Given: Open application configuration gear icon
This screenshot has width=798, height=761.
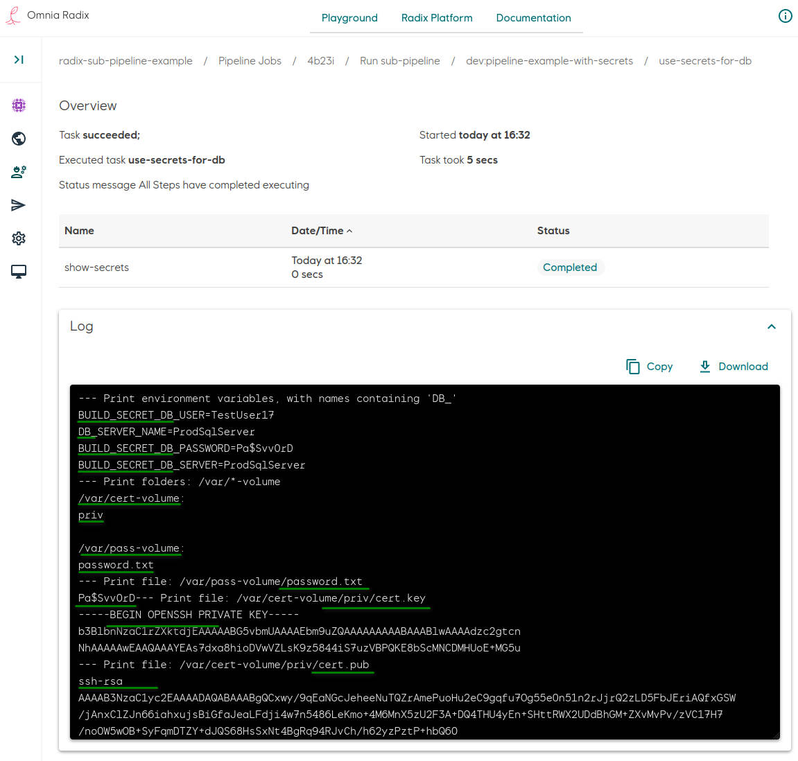Looking at the screenshot, I should (19, 238).
